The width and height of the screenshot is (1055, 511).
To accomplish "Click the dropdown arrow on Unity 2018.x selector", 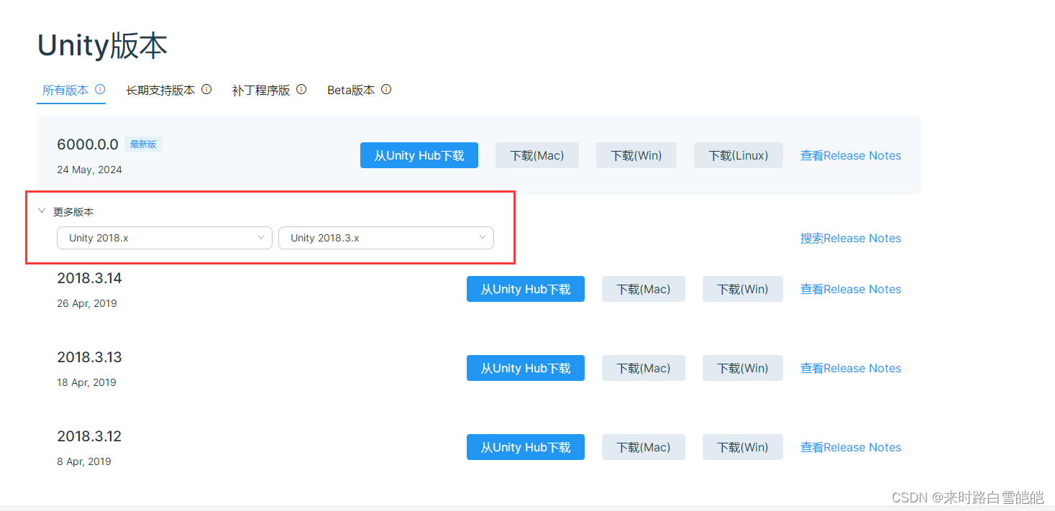I will (260, 238).
